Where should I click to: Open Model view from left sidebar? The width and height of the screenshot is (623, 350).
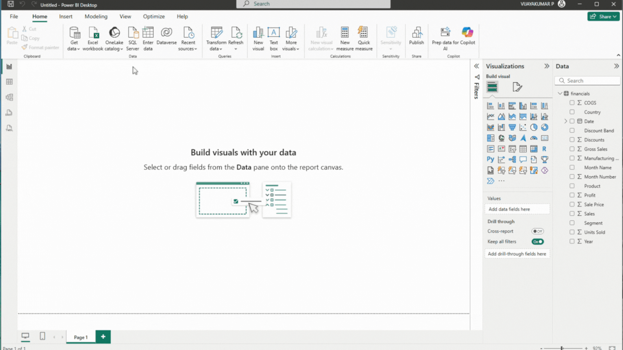9,97
